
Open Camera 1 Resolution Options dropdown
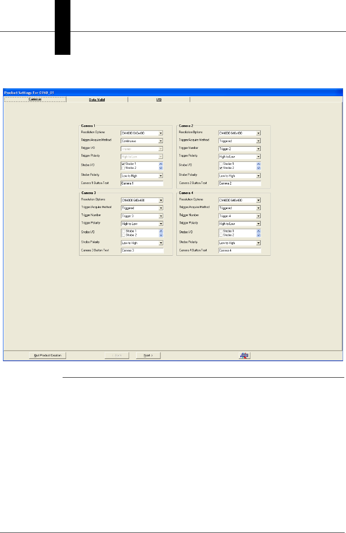click(x=161, y=133)
